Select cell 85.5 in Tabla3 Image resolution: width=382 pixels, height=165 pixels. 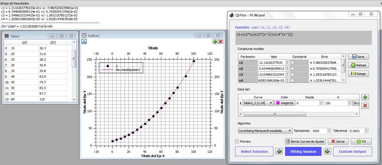click(53, 88)
